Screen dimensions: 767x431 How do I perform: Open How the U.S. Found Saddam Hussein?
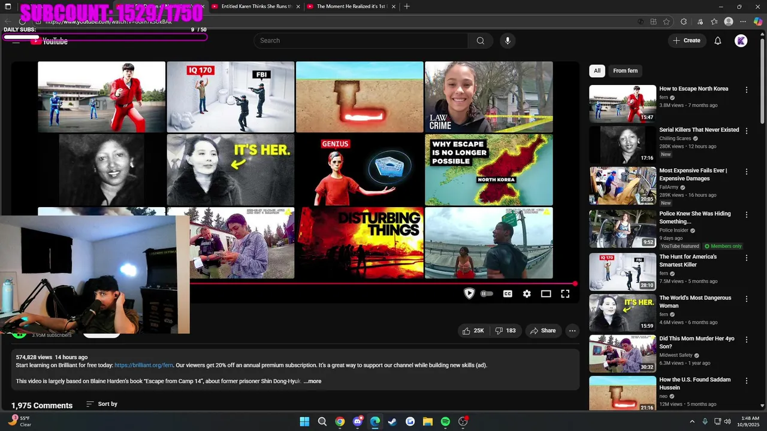tap(694, 384)
